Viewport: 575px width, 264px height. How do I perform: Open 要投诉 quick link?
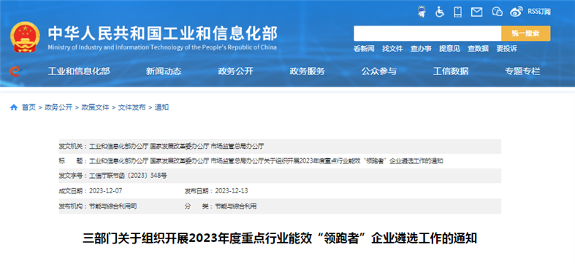[507, 49]
